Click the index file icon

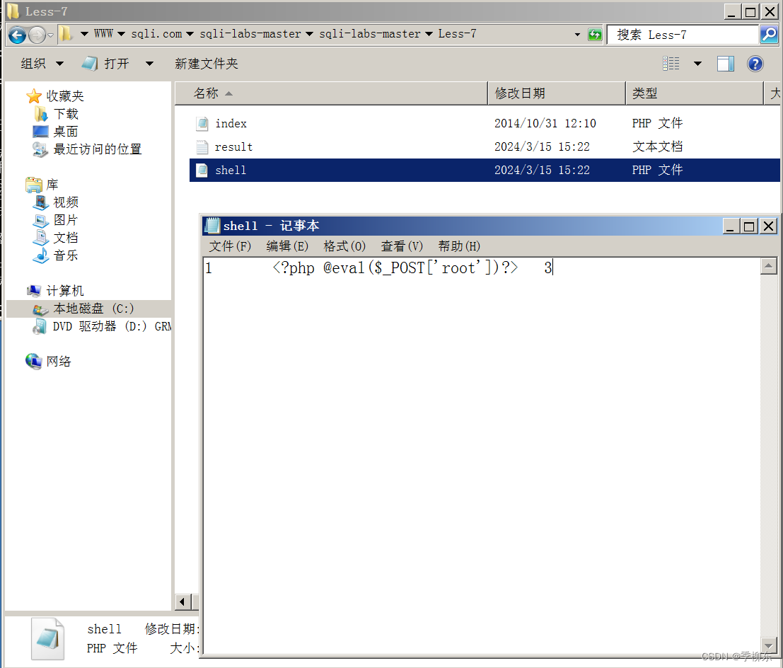[202, 123]
